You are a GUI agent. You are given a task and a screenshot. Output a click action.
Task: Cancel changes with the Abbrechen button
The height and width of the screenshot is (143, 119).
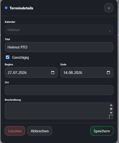click(x=40, y=131)
